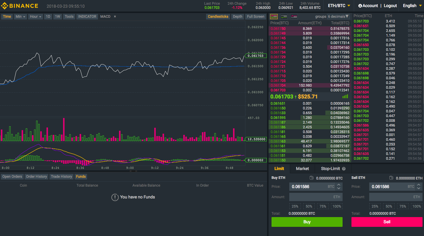The width and height of the screenshot is (424, 236).
Task: Click the green signal bars icon by the price
Action: click(x=345, y=96)
